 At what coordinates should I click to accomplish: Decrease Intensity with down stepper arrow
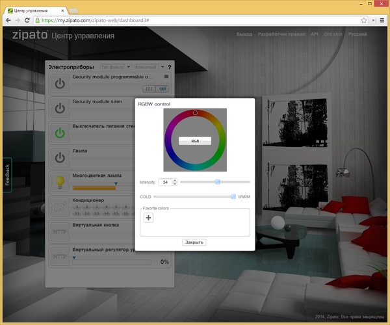click(x=175, y=184)
